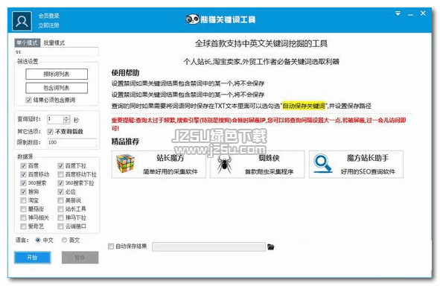
Task: Click the gray 暂停 button
Action: [80, 258]
